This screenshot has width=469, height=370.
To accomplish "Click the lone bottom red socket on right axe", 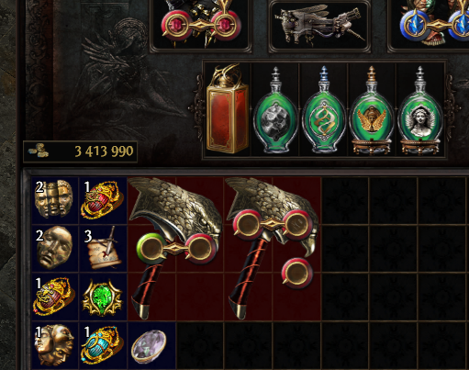I will 296,273.
